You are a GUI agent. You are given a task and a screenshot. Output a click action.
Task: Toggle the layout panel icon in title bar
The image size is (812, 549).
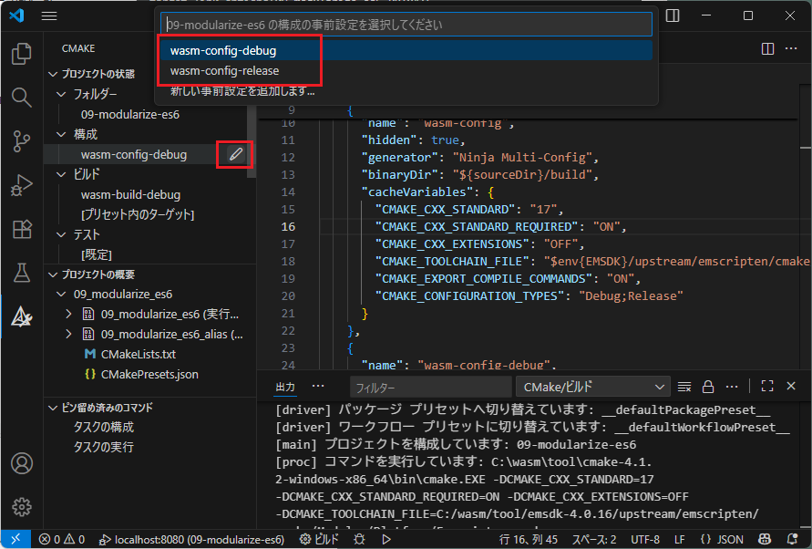click(x=673, y=16)
